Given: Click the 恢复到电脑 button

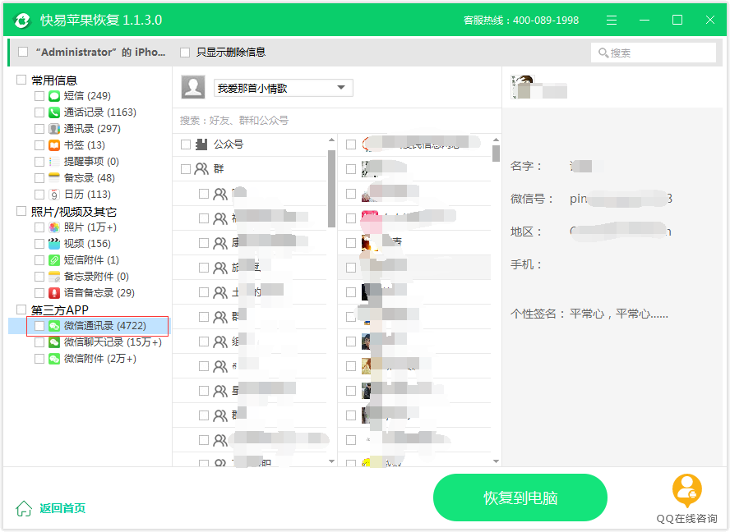Looking at the screenshot, I should [x=520, y=498].
